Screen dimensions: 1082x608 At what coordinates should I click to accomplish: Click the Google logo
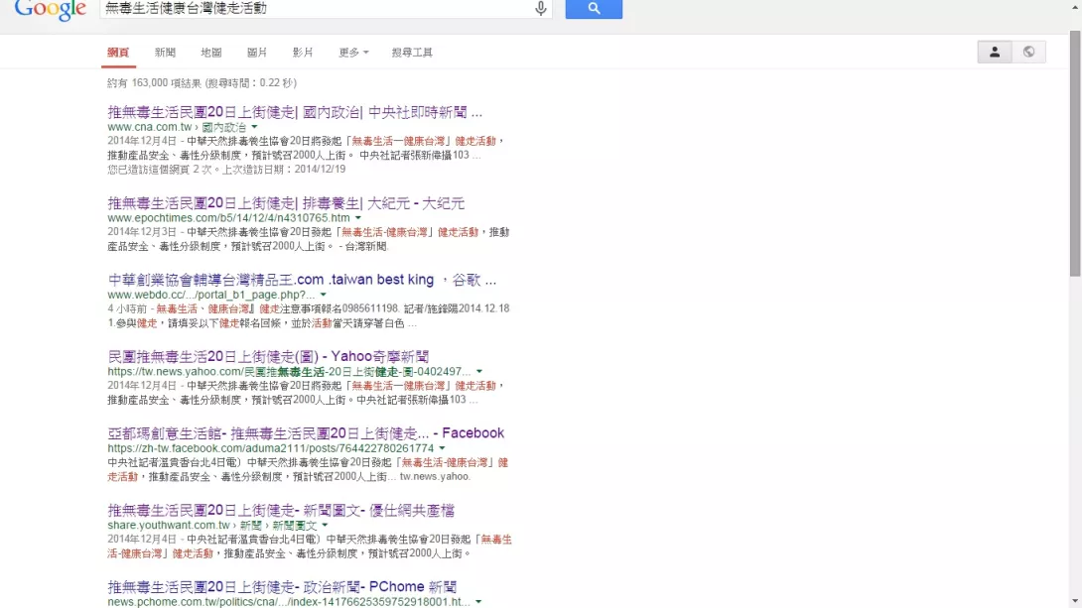(50, 10)
